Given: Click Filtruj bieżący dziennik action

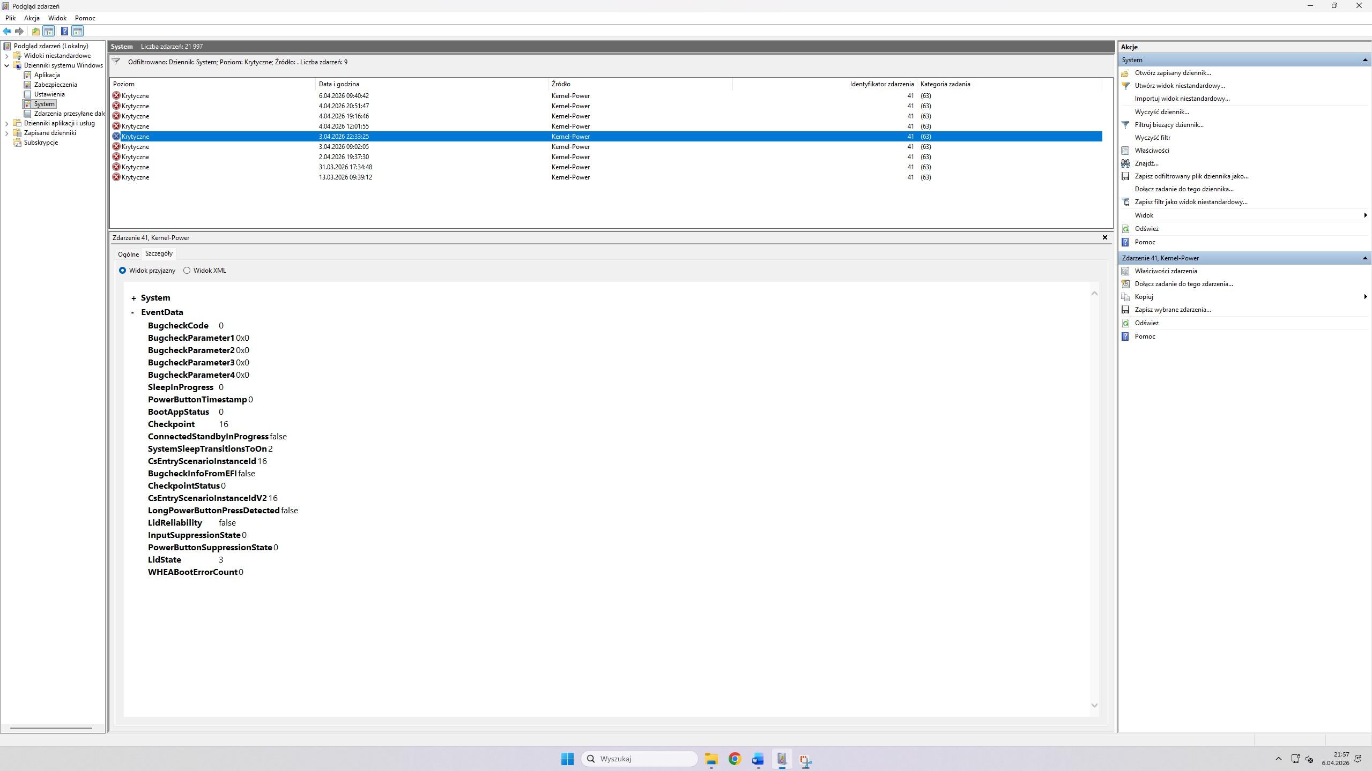Looking at the screenshot, I should pos(1169,125).
